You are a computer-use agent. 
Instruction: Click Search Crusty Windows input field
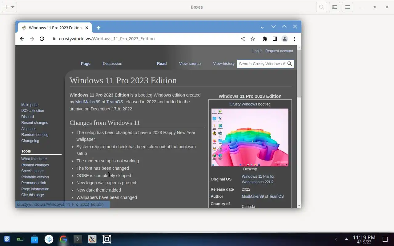(262, 64)
